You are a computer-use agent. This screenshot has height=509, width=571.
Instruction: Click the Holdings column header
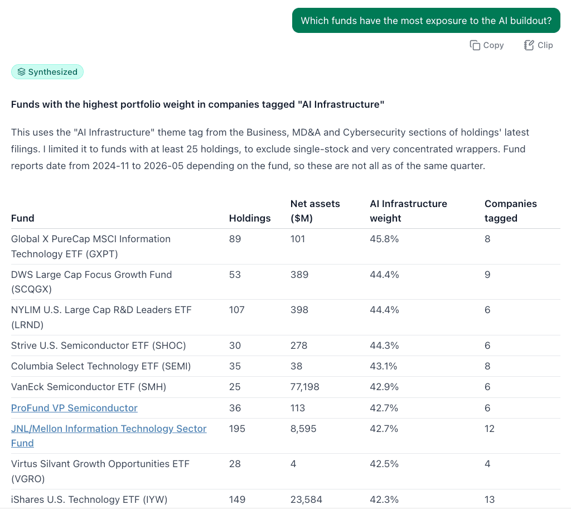point(250,218)
